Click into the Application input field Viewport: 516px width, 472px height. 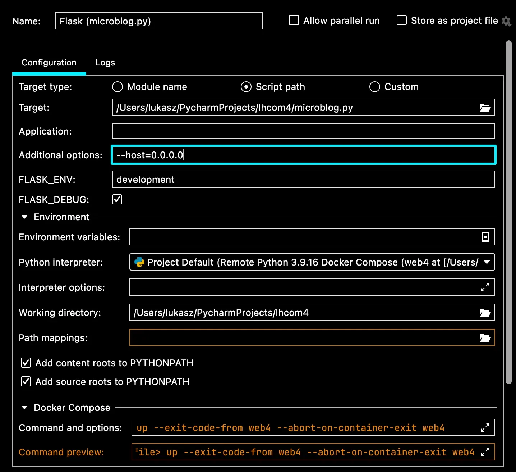click(304, 131)
